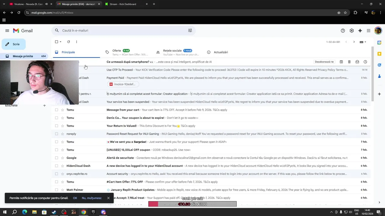Show hidden system tray icons chevron

pyautogui.click(x=331, y=212)
